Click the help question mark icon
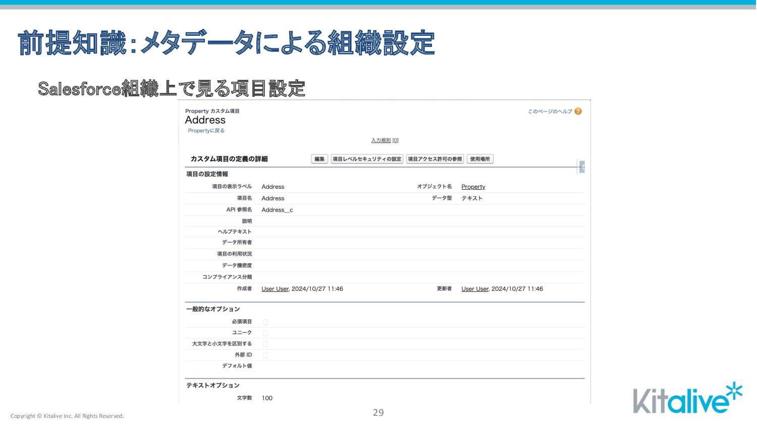The width and height of the screenshot is (757, 426). [x=578, y=111]
